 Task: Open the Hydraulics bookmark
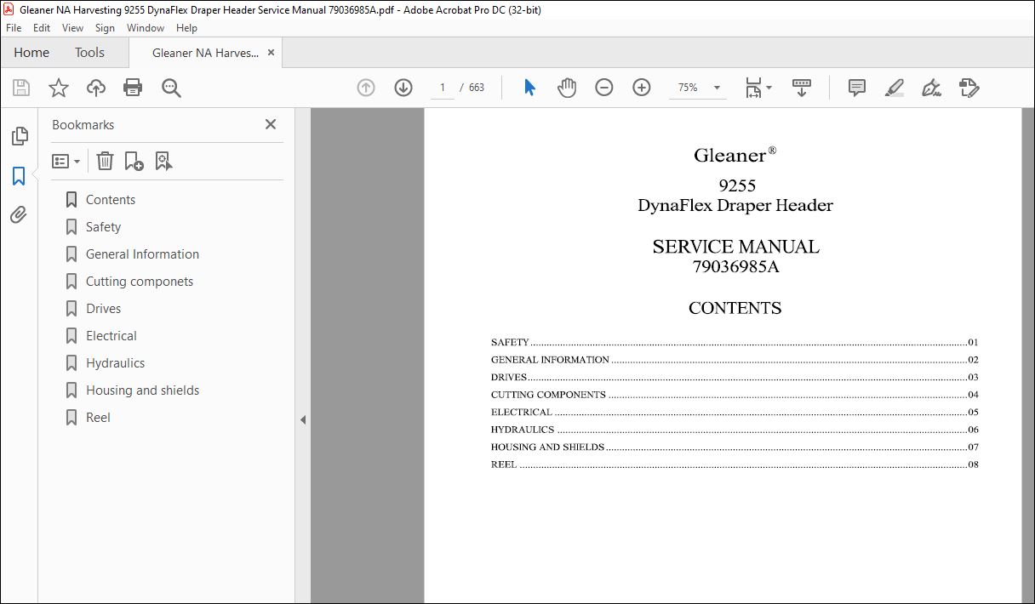(x=115, y=363)
